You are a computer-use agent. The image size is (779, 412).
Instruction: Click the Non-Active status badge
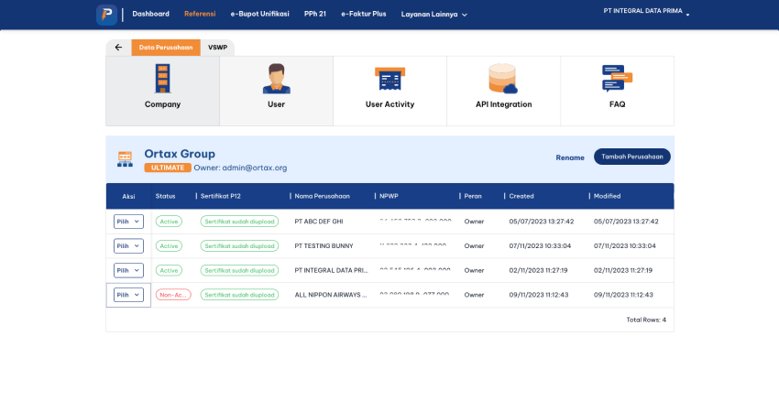(x=173, y=295)
